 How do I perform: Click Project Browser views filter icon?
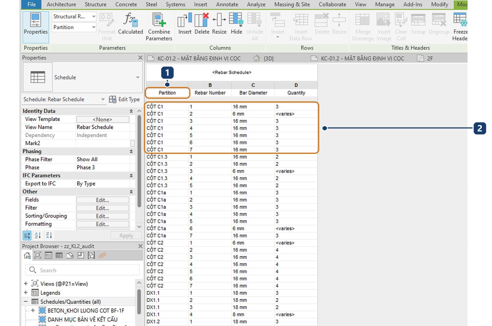coord(38,255)
